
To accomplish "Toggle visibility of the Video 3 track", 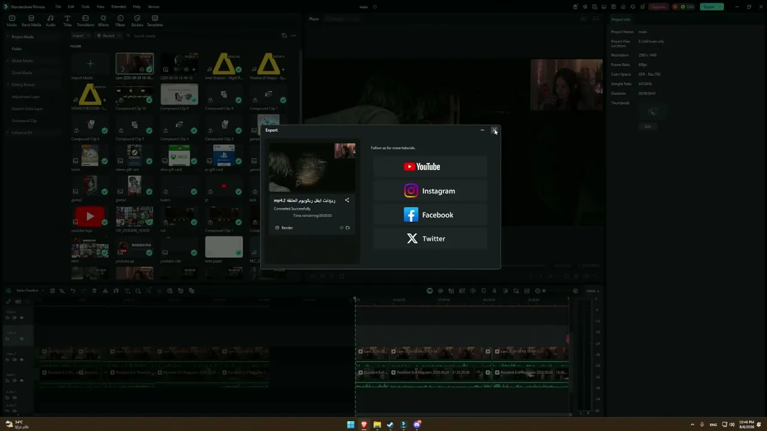I will tap(22, 339).
